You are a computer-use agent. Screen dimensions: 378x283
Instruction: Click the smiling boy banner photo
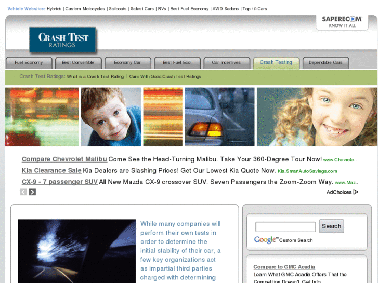(111, 117)
